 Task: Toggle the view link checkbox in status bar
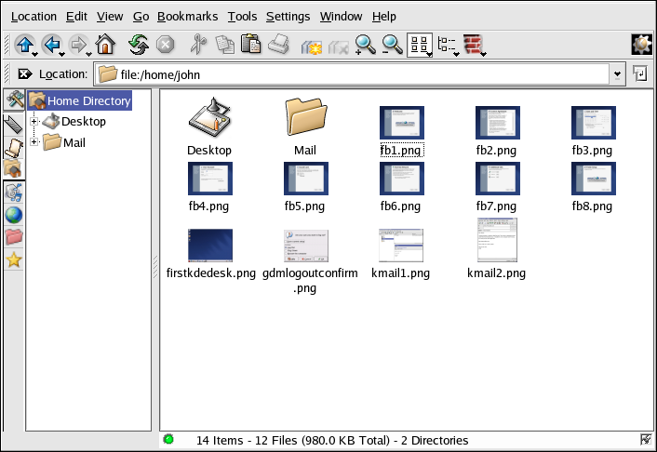click(646, 440)
